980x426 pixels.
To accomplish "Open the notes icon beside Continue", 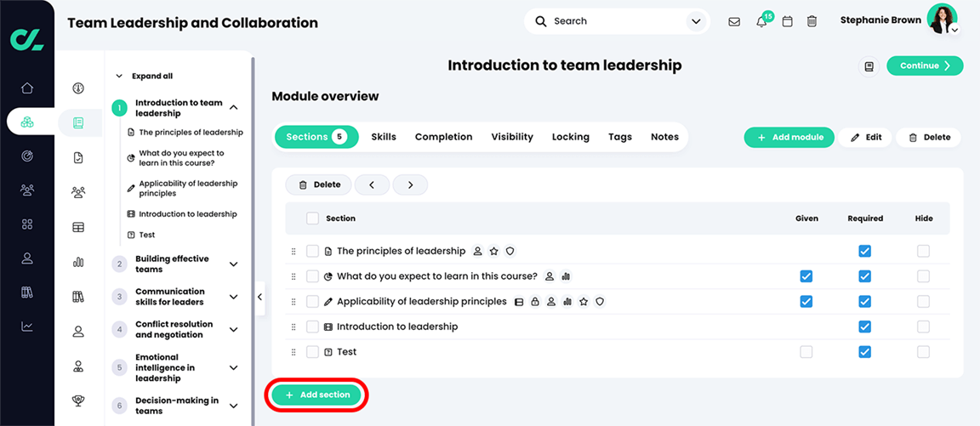I will 869,66.
